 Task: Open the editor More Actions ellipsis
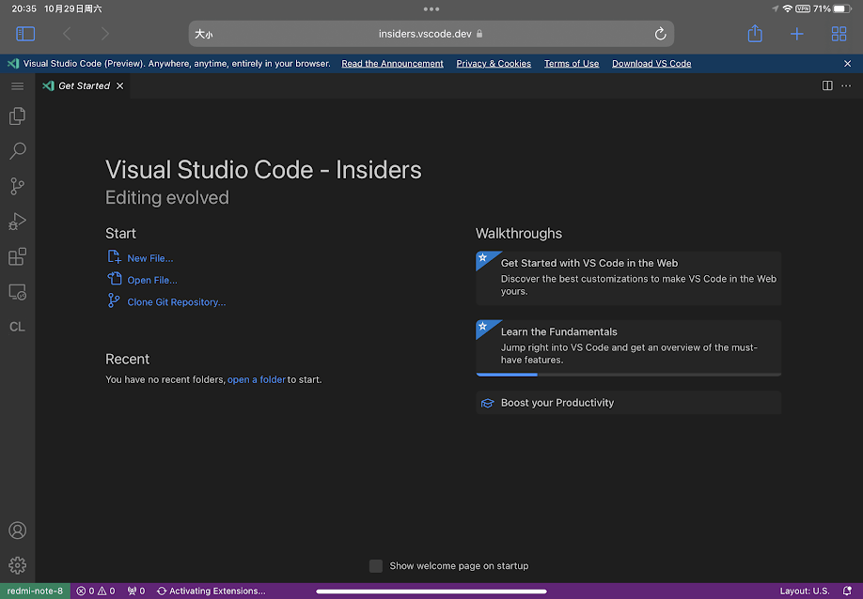pos(846,85)
